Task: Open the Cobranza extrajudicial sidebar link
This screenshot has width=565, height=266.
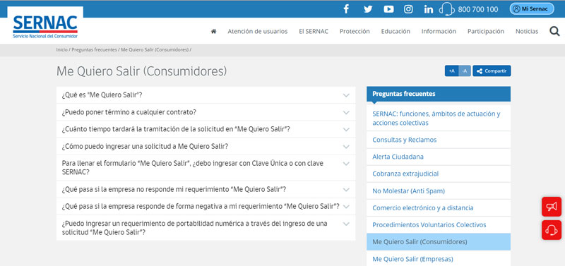Action: 405,174
